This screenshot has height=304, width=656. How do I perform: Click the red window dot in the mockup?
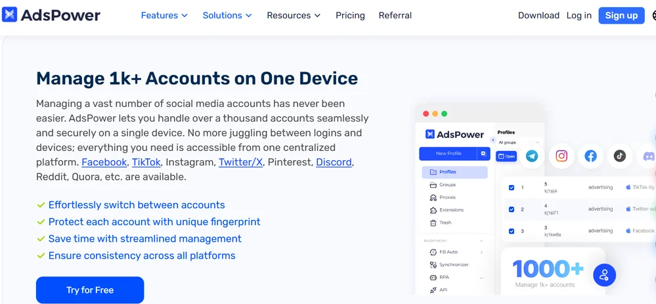[x=426, y=114]
